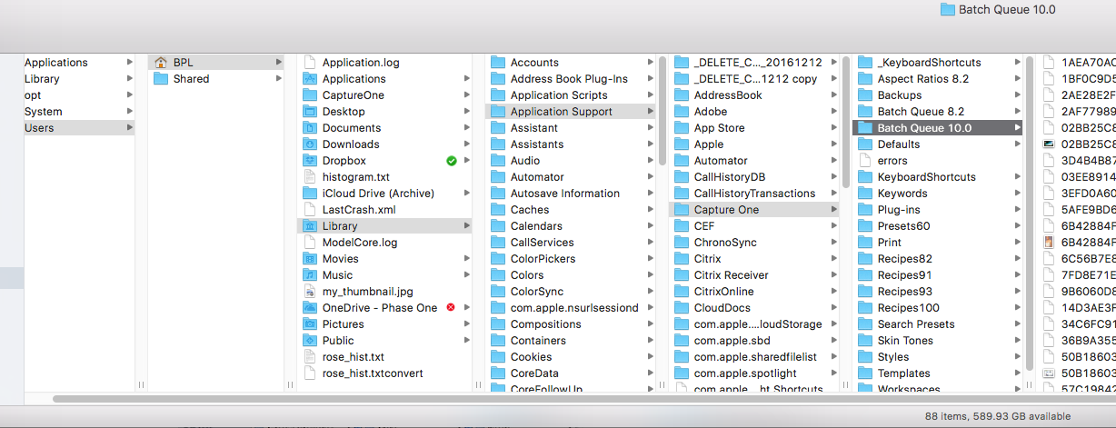Open the Users folder in first column

pyautogui.click(x=39, y=128)
